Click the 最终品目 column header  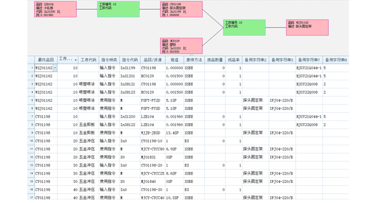pyautogui.click(x=46, y=60)
